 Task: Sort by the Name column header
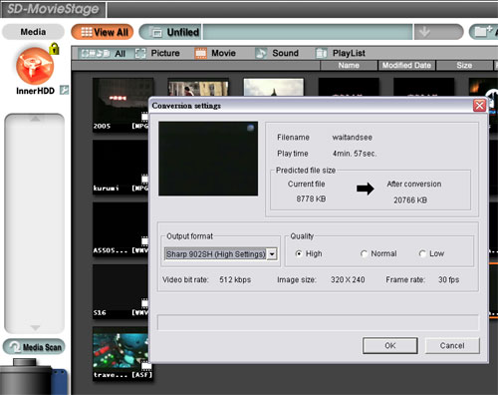(x=349, y=66)
